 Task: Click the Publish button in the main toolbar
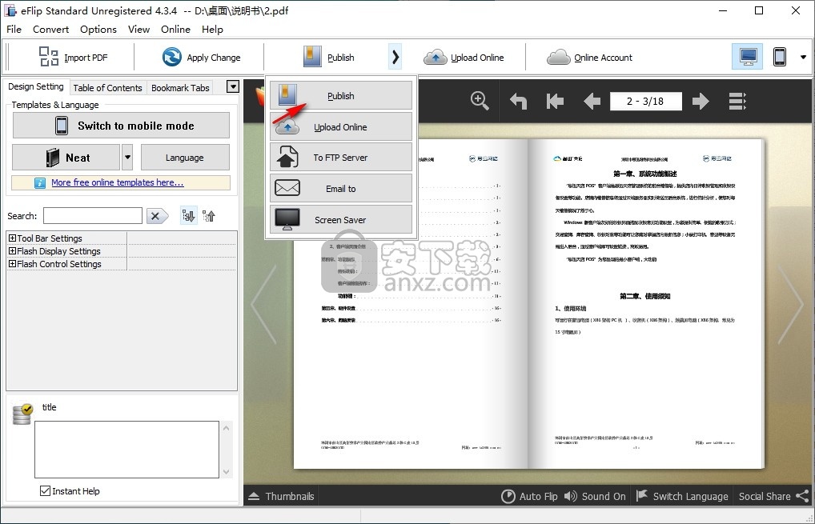(x=328, y=57)
